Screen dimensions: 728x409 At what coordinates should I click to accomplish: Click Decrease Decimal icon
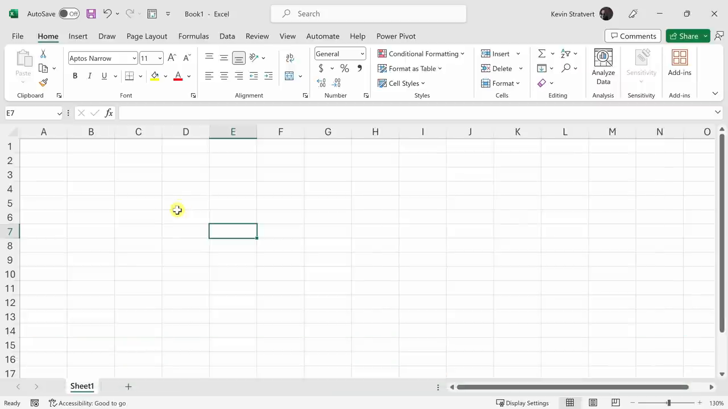(x=337, y=83)
